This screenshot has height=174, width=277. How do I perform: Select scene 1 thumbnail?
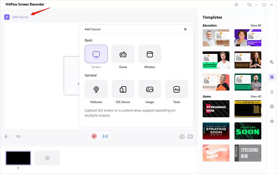pos(18,158)
